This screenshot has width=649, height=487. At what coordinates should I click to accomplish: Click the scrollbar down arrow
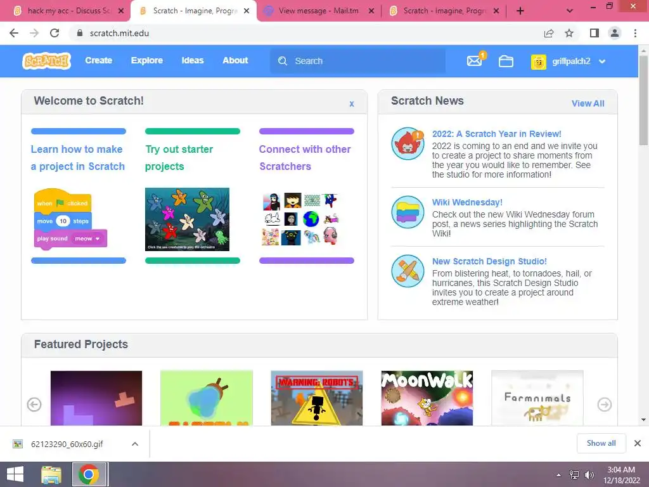(643, 420)
